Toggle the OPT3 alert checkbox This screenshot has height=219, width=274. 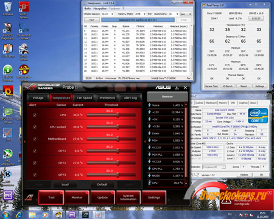(35, 175)
